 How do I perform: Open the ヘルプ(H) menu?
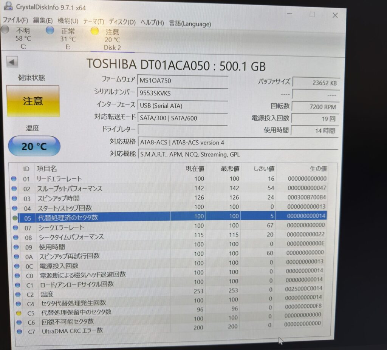click(152, 23)
